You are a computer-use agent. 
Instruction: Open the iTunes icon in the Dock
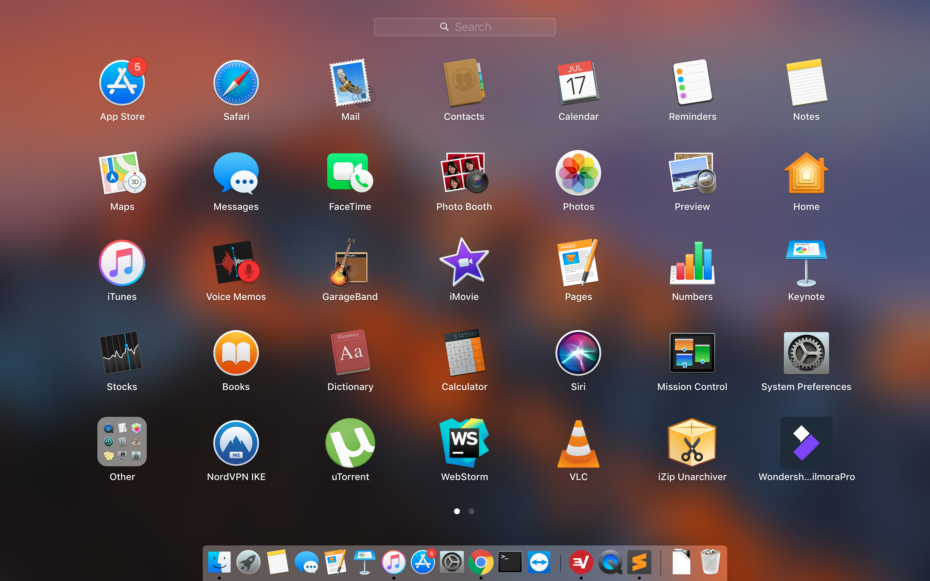[x=393, y=562]
